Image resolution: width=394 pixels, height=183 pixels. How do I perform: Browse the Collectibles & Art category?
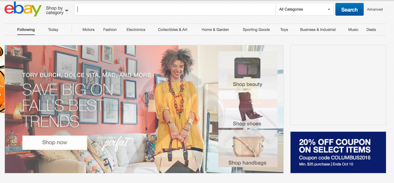pos(172,30)
